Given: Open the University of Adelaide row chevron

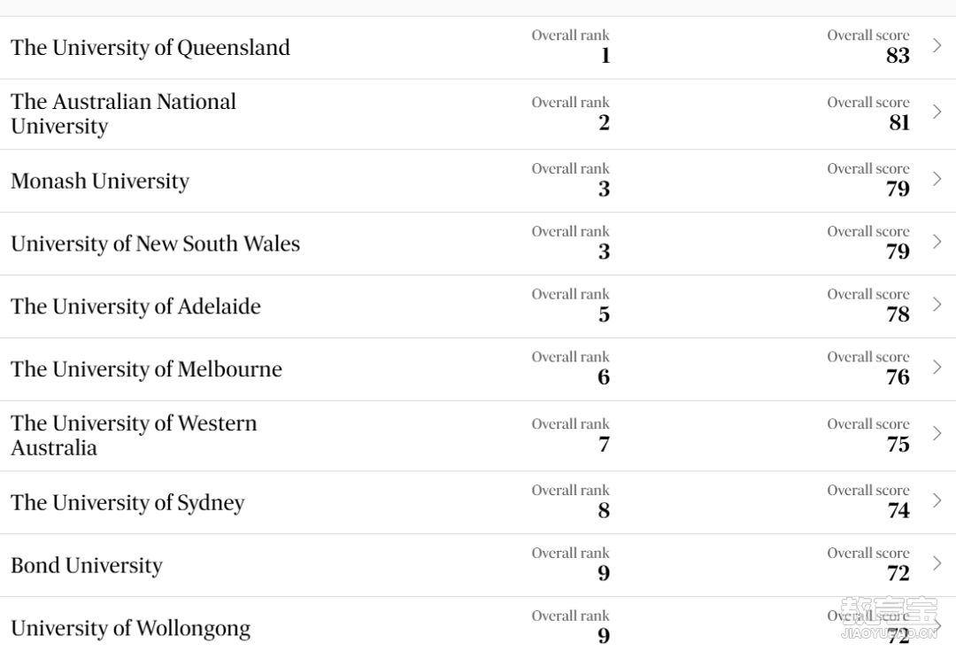Looking at the screenshot, I should click(937, 305).
